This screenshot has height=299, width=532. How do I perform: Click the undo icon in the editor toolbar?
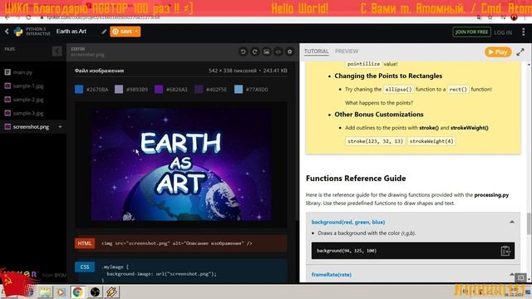coord(243,51)
